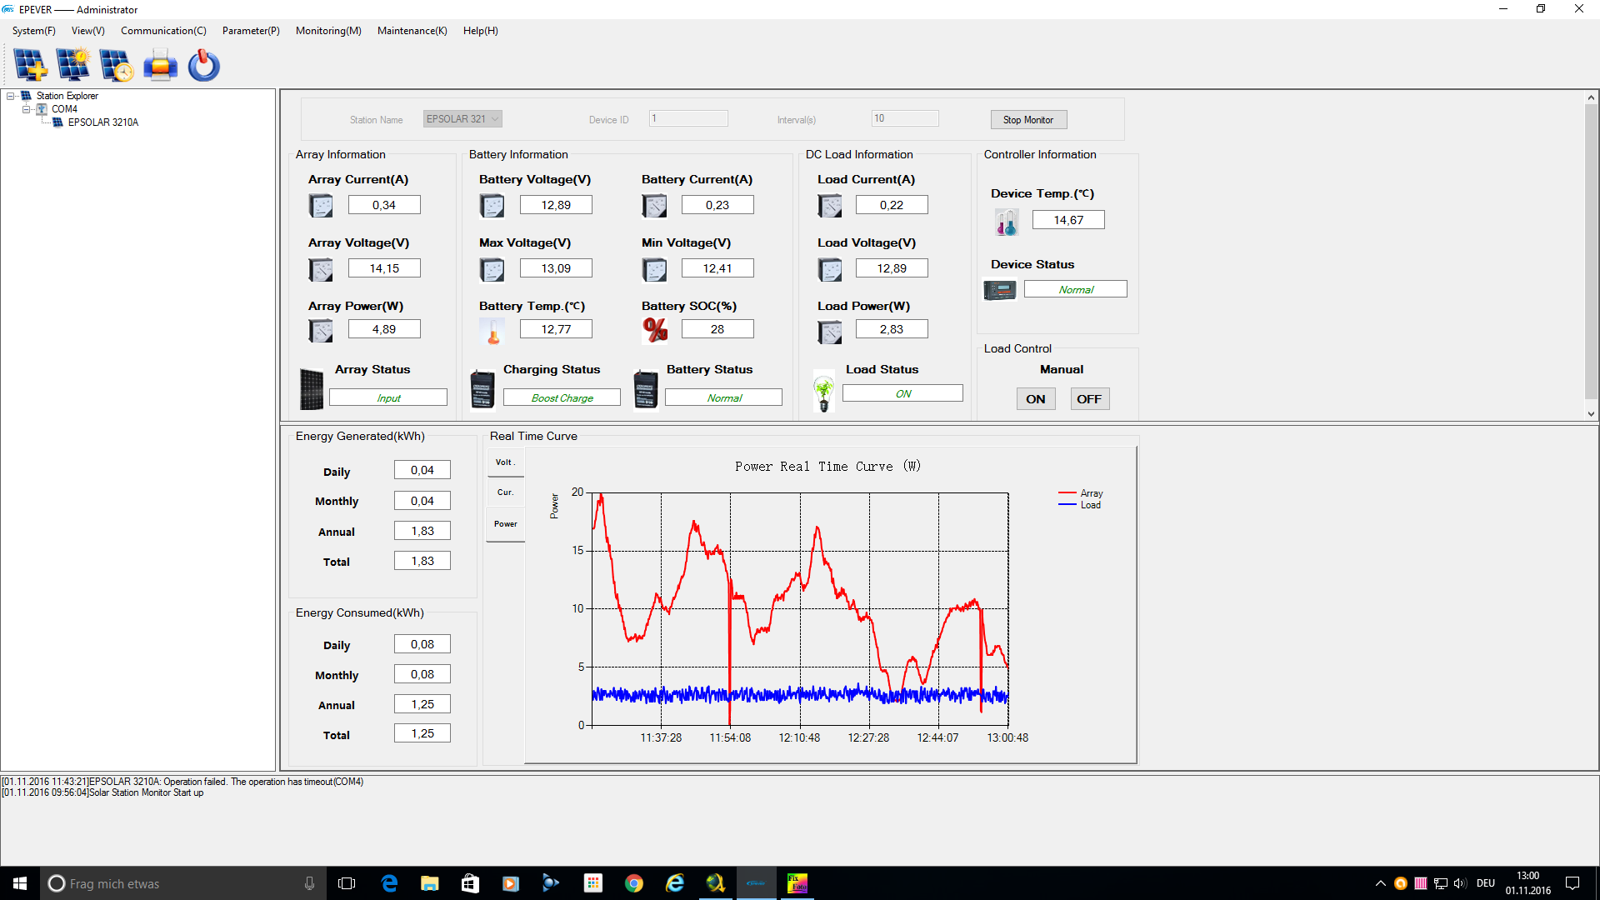This screenshot has width=1600, height=900.
Task: Switch the curve to Volt view
Action: pyautogui.click(x=505, y=462)
